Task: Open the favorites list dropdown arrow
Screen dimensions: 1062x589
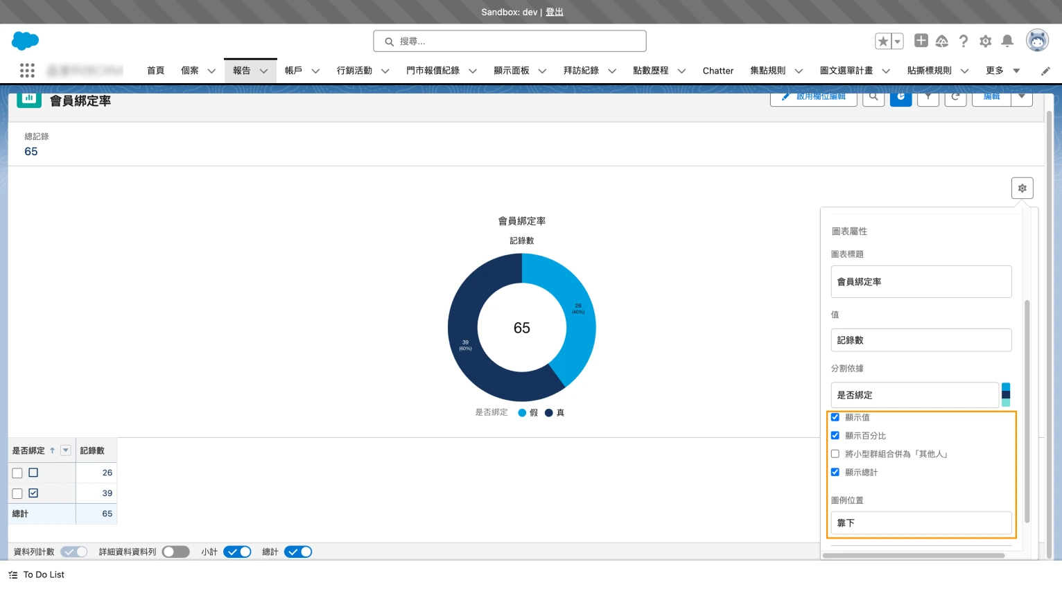Action: pyautogui.click(x=897, y=42)
